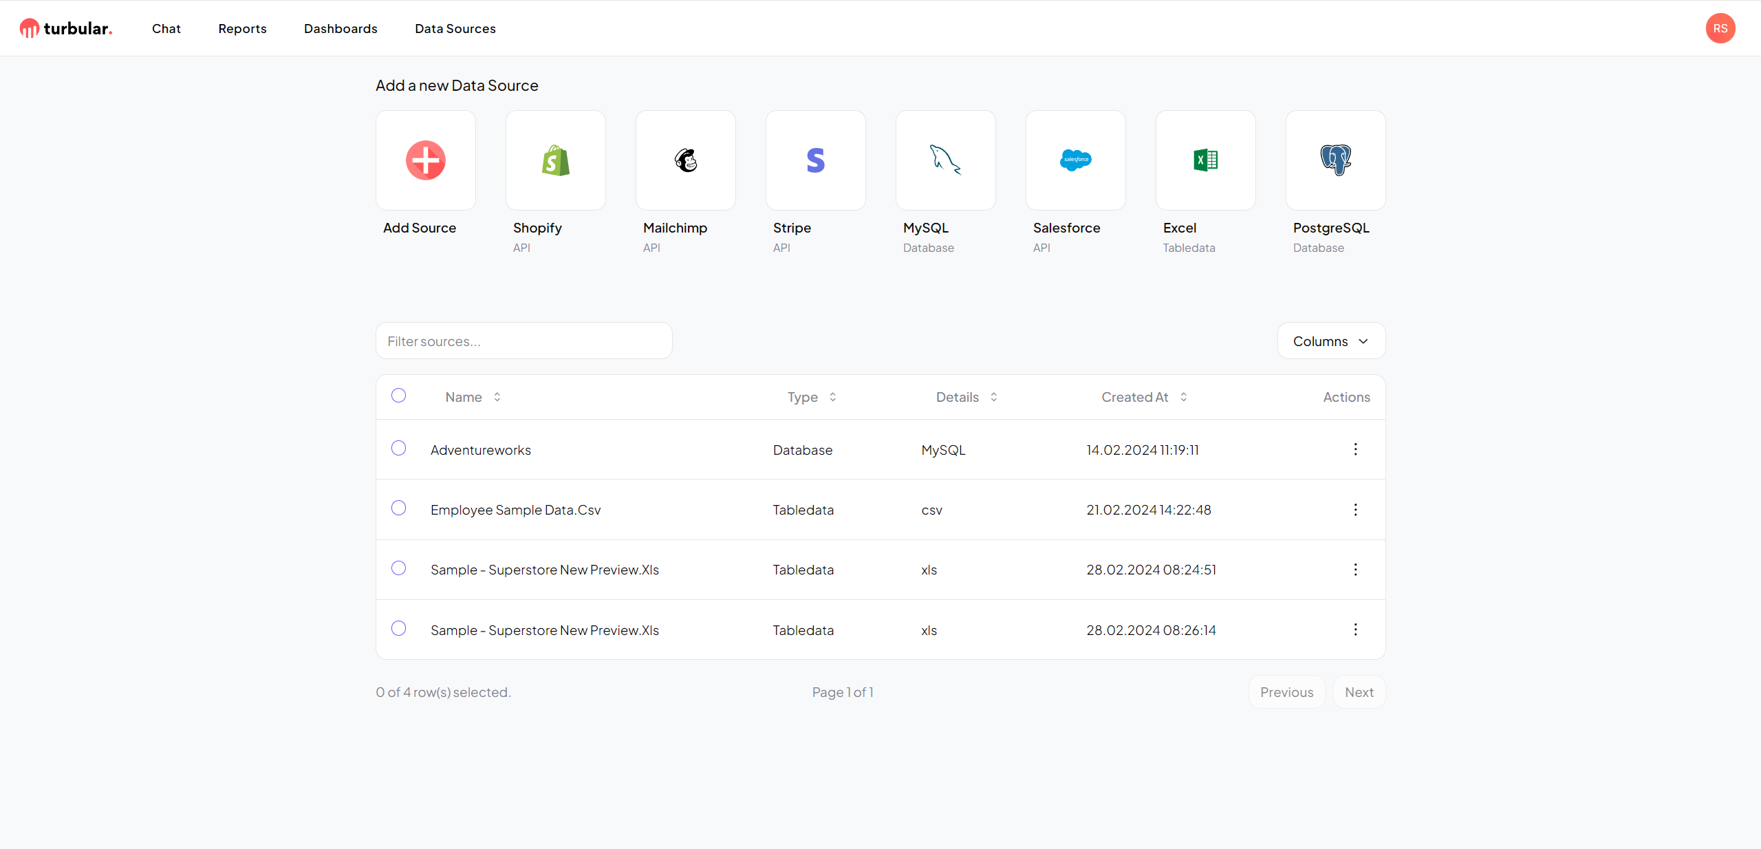Image resolution: width=1761 pixels, height=849 pixels.
Task: Sort table by Details column
Action: (x=966, y=397)
